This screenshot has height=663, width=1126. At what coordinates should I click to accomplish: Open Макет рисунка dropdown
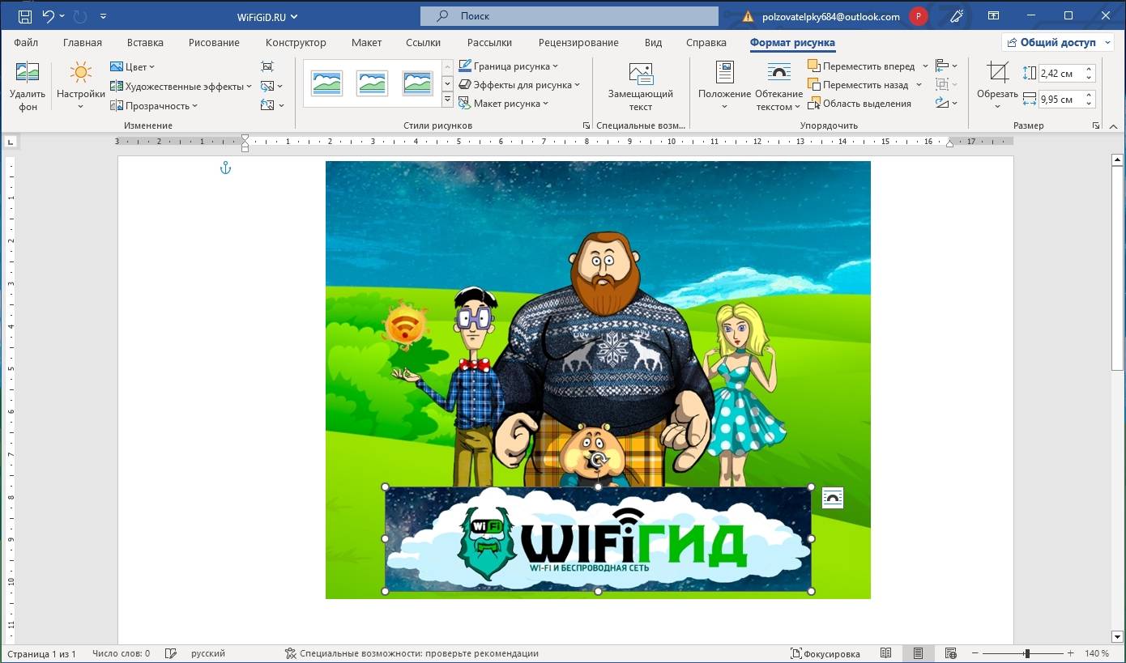[x=504, y=103]
